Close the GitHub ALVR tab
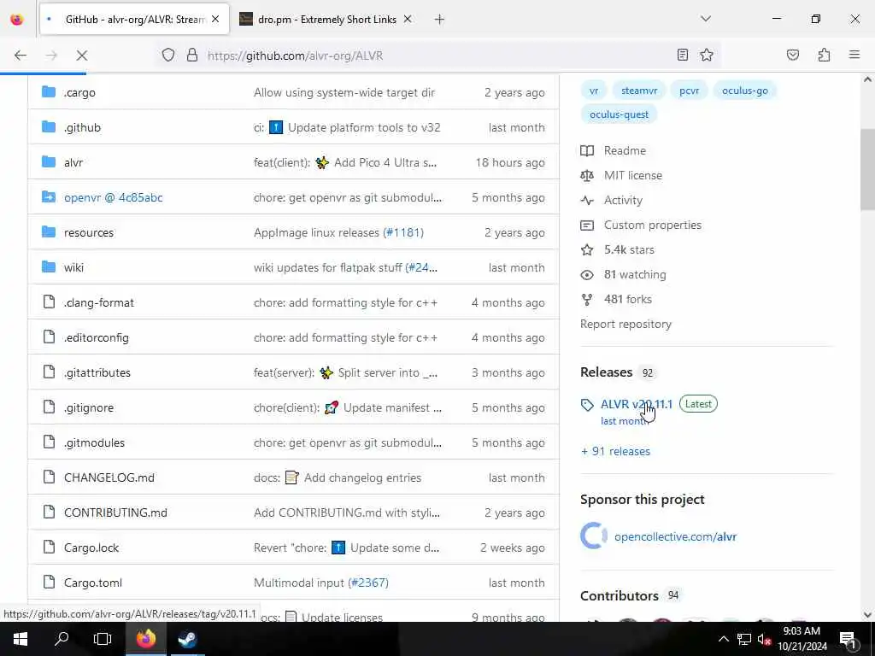The image size is (875, 656). point(215,20)
